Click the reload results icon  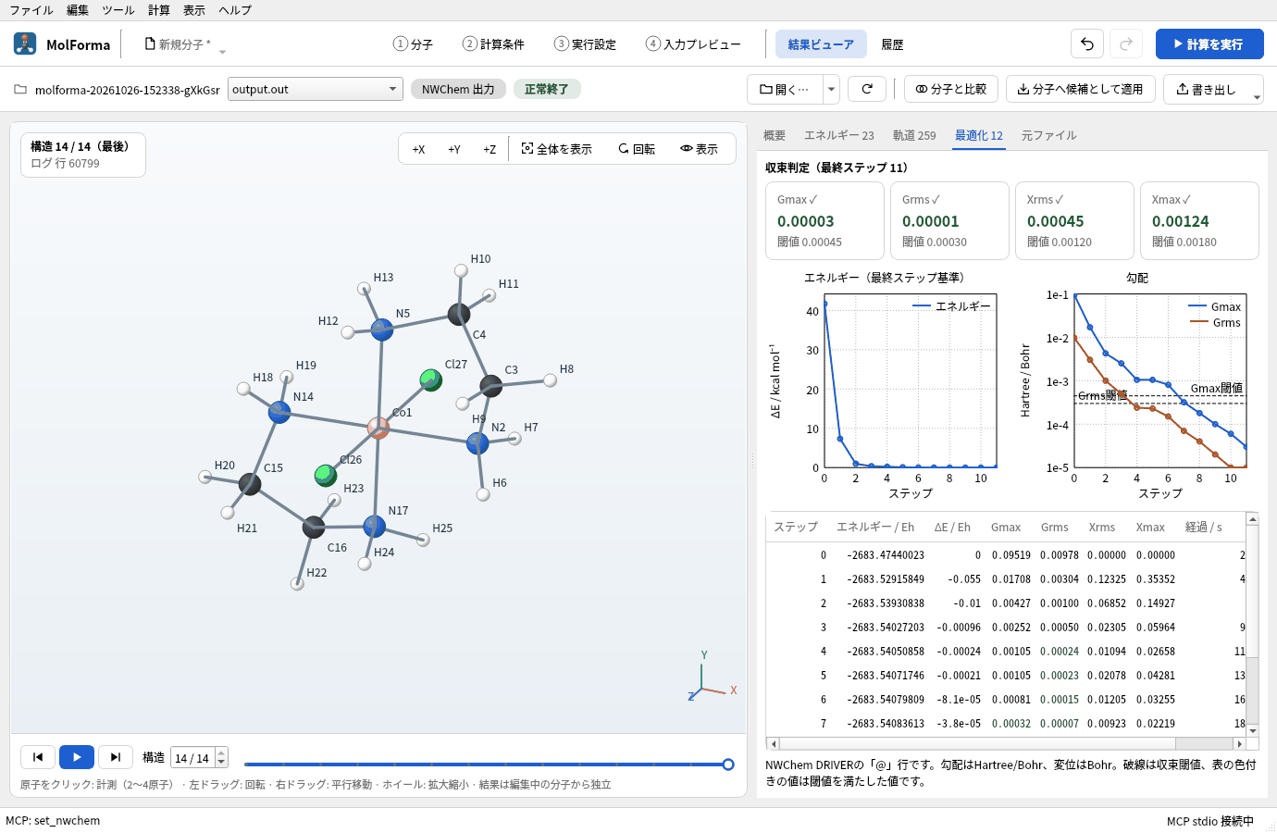(867, 89)
